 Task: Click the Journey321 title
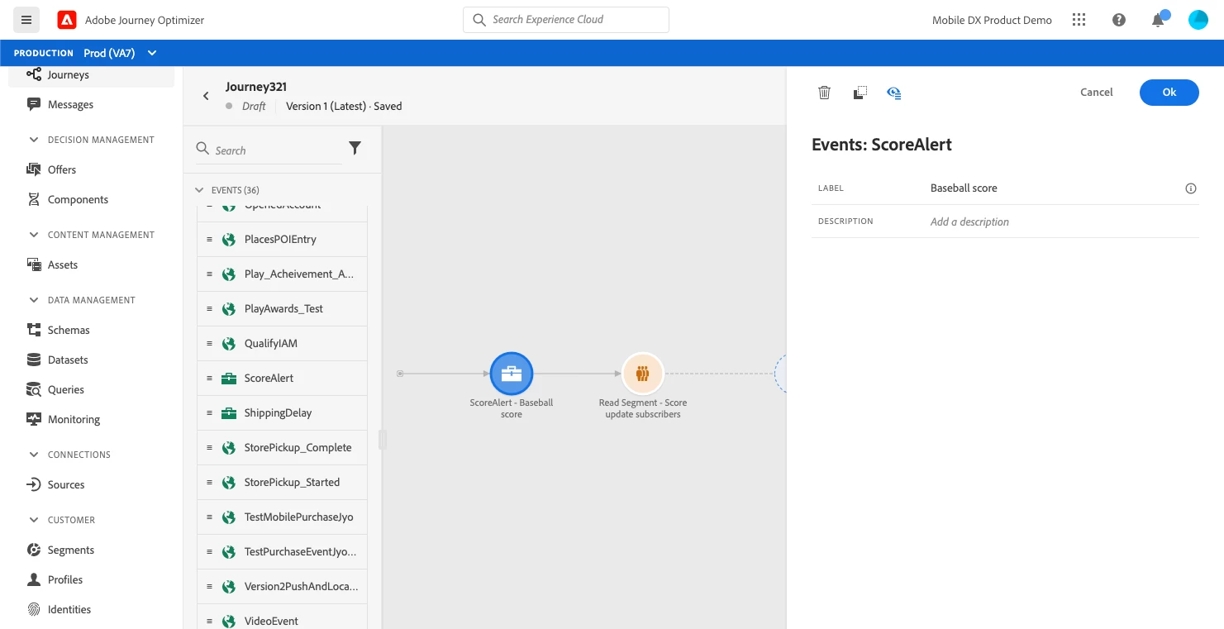pyautogui.click(x=256, y=87)
